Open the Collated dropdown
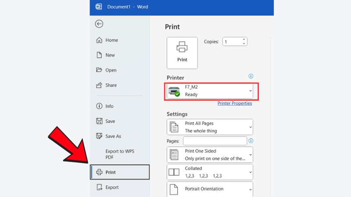This screenshot has height=197, width=351. pos(210,172)
